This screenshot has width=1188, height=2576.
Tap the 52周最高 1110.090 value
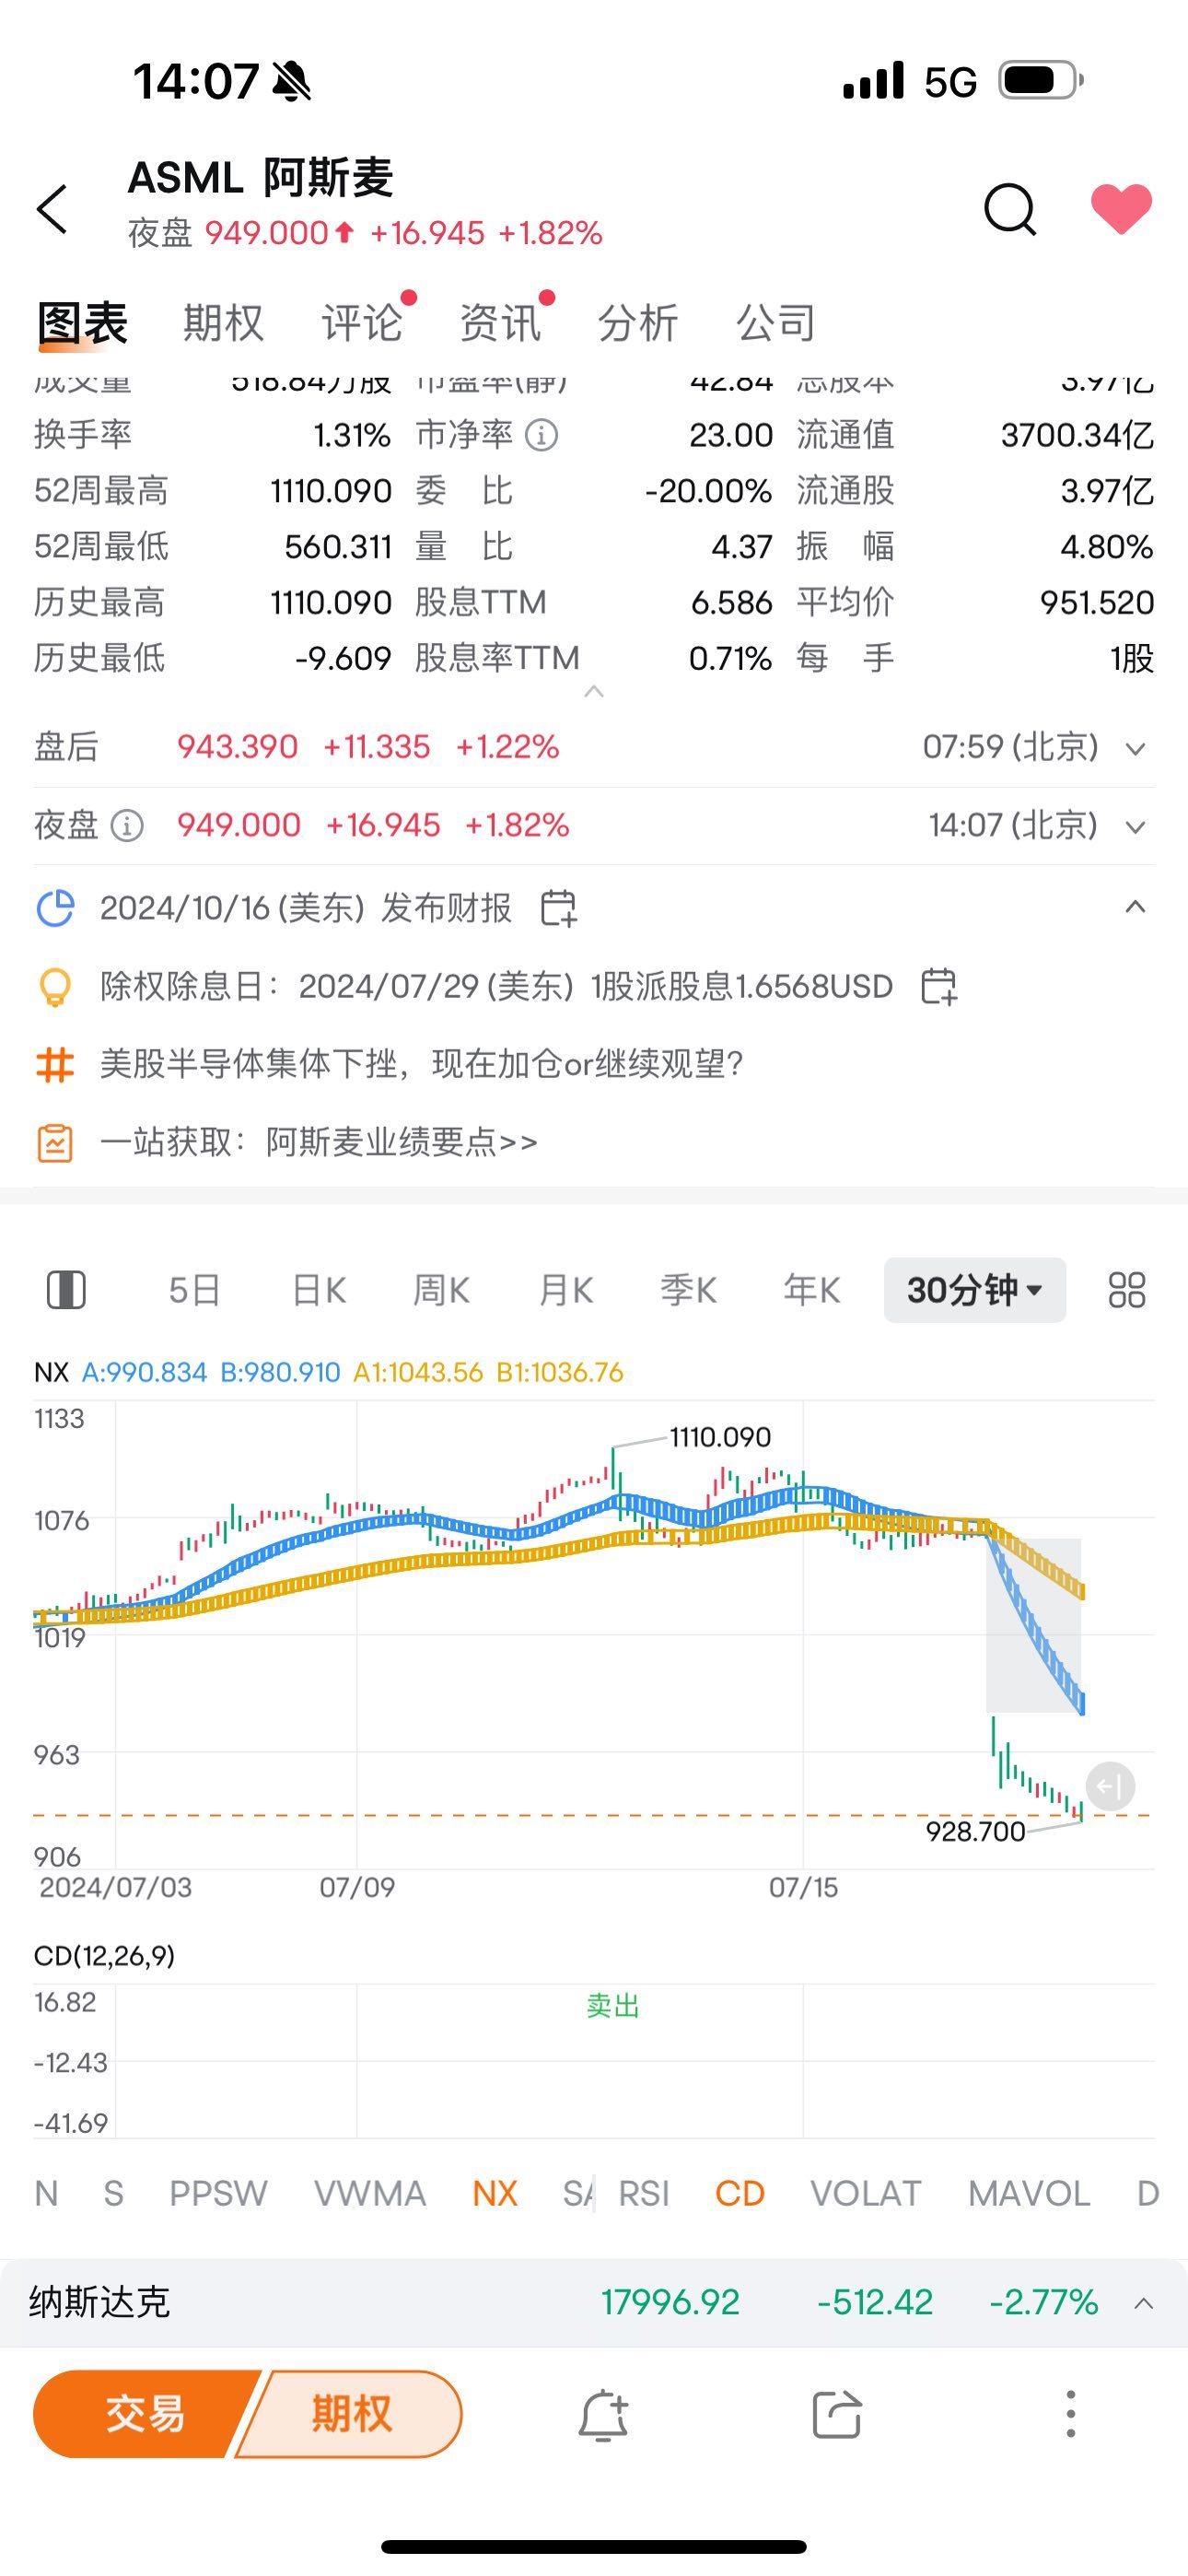tap(331, 491)
